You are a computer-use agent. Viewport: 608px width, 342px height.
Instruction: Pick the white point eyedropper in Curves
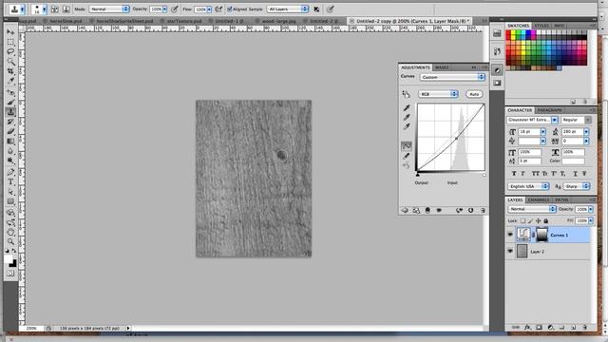(x=407, y=126)
